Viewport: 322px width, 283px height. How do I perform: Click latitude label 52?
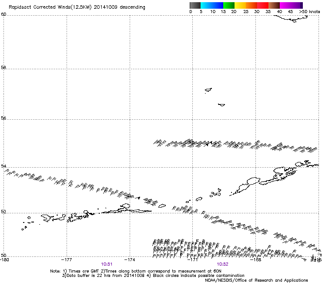(x=3, y=212)
